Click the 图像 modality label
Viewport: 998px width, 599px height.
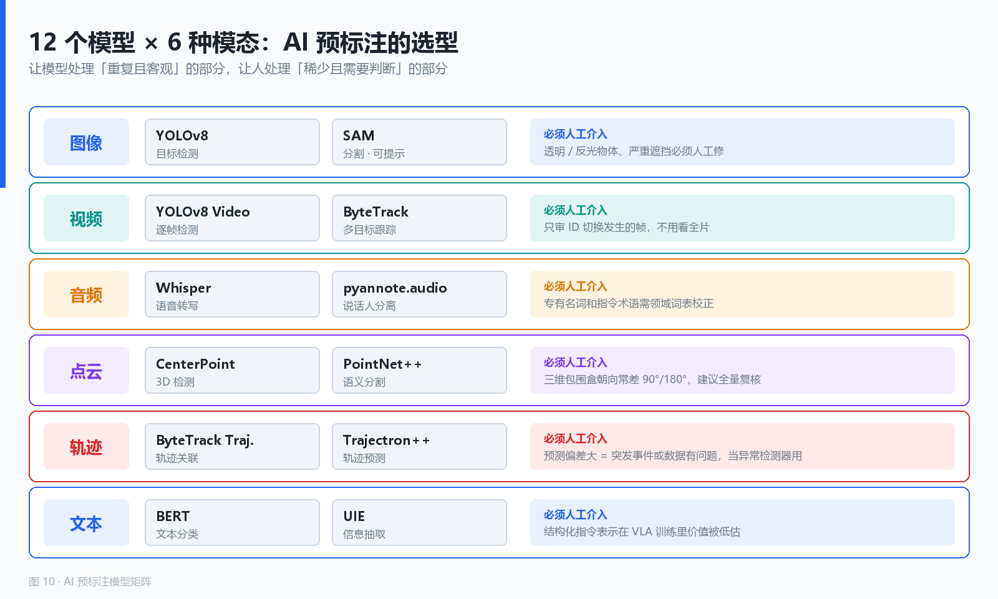point(86,142)
